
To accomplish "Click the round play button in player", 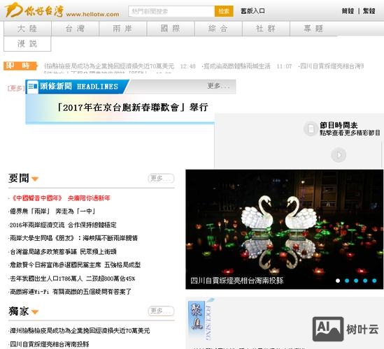I will (x=339, y=155).
